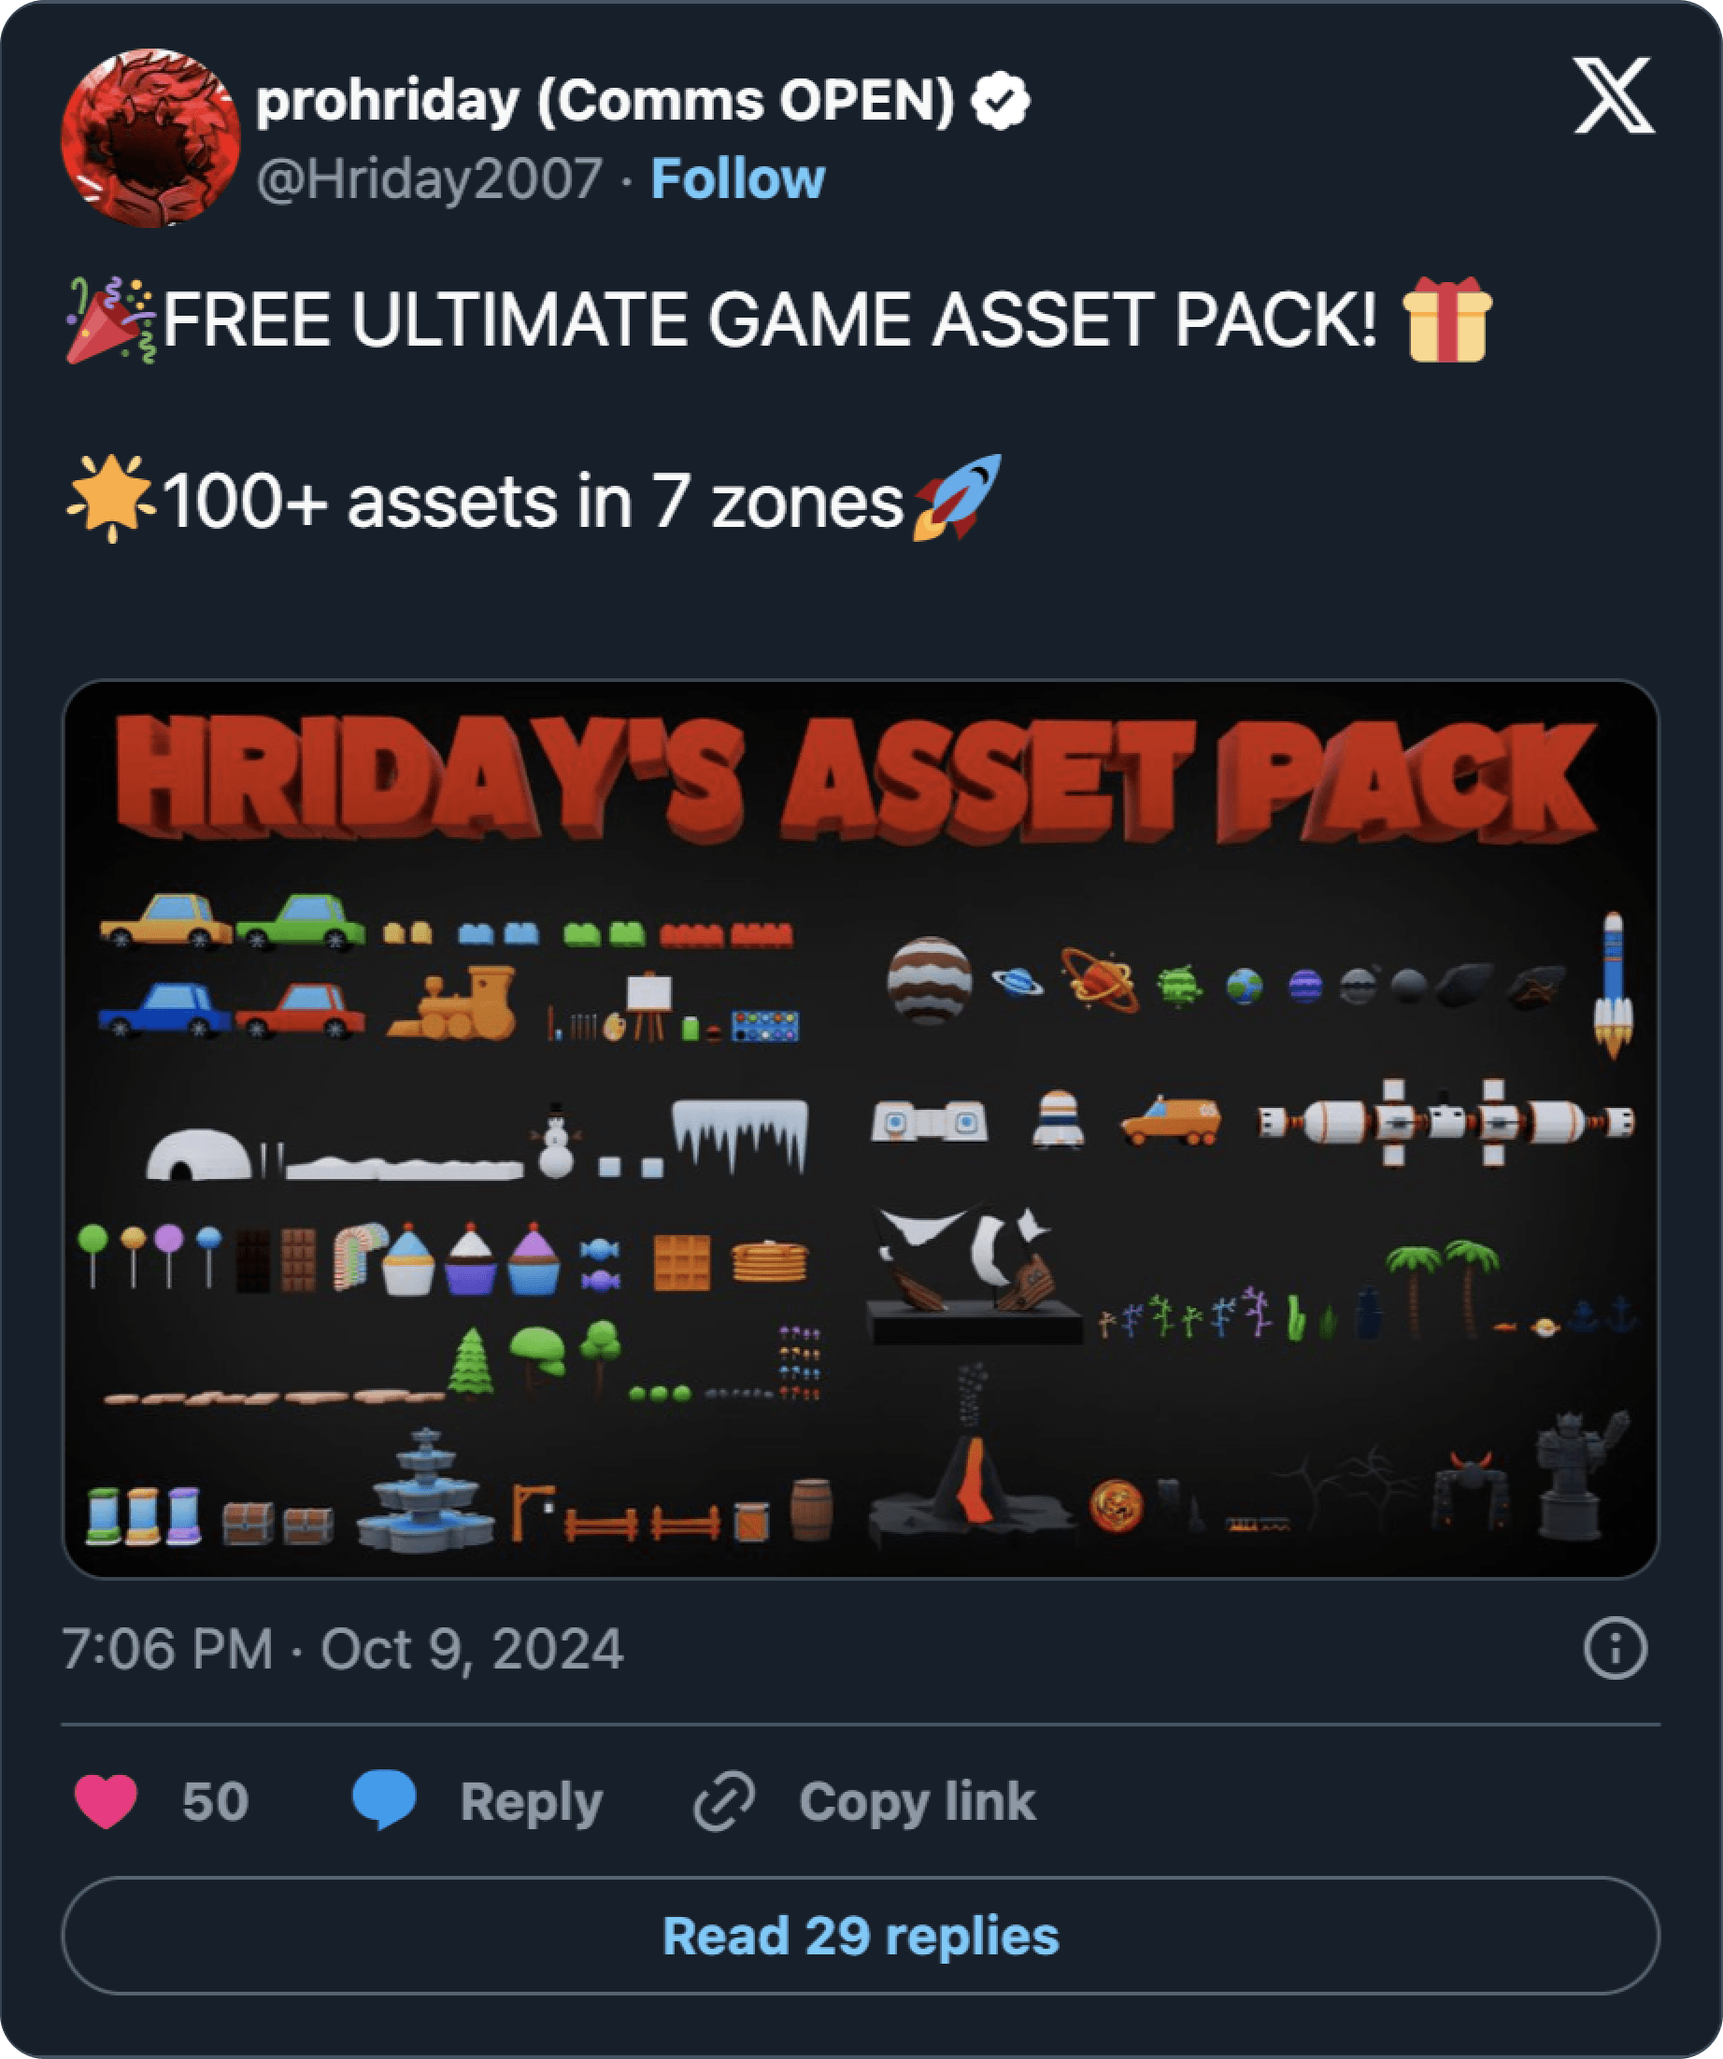1723x2059 pixels.
Task: Open the Read 29 replies button
Action: point(861,1936)
